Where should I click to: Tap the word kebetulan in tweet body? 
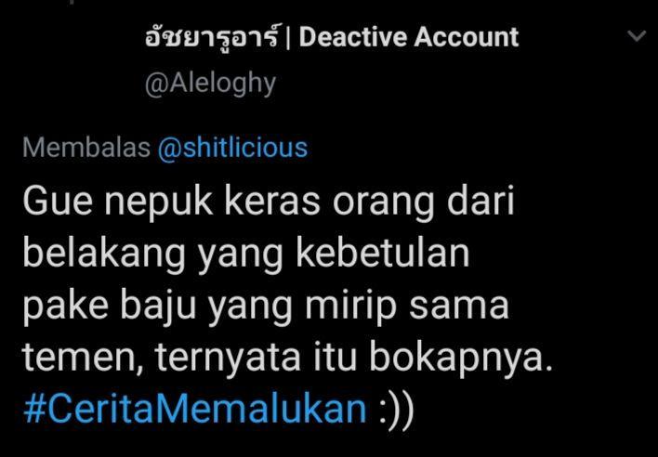coord(383,254)
